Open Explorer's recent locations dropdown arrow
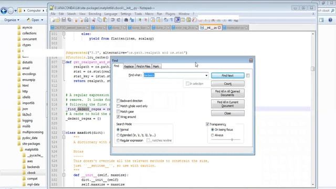The image size is (336, 189). click(x=16, y=10)
